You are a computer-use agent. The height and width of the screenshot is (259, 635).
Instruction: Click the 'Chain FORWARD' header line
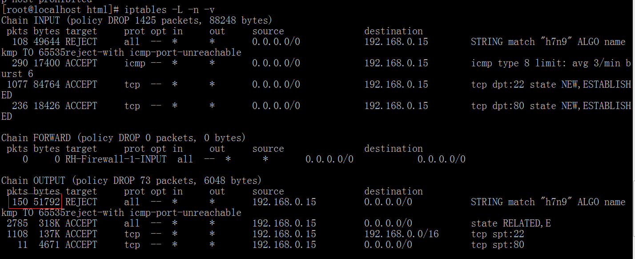tap(124, 138)
